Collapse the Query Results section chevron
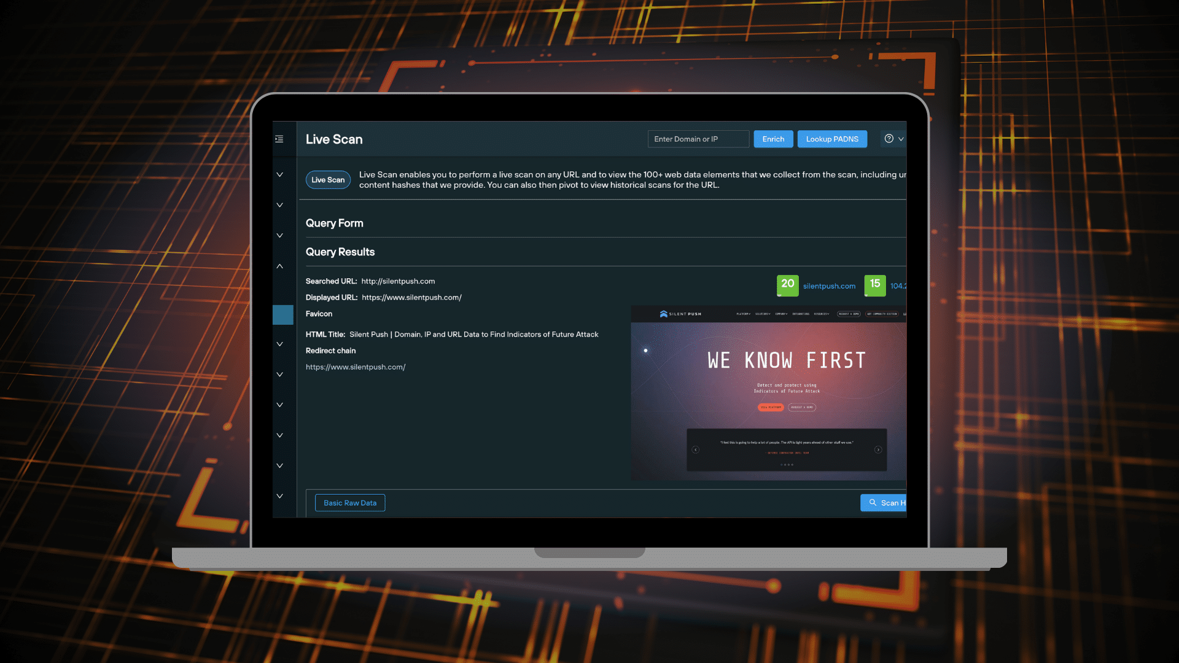Viewport: 1179px width, 663px height. [x=280, y=266]
